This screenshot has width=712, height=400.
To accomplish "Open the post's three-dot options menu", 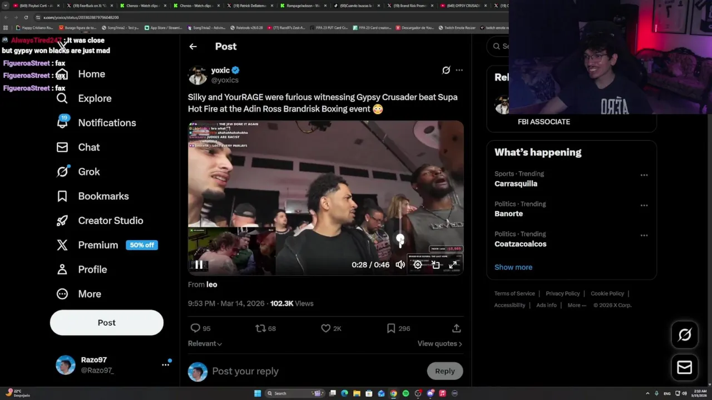I will click(459, 70).
